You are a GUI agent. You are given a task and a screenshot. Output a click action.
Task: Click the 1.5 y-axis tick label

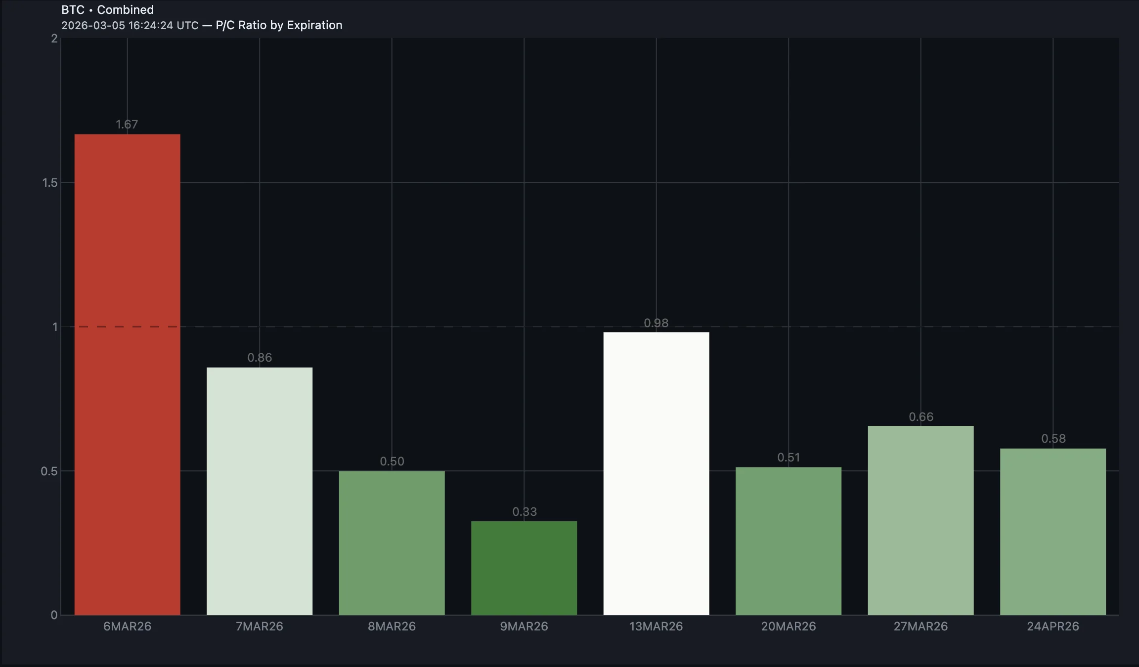(x=50, y=183)
